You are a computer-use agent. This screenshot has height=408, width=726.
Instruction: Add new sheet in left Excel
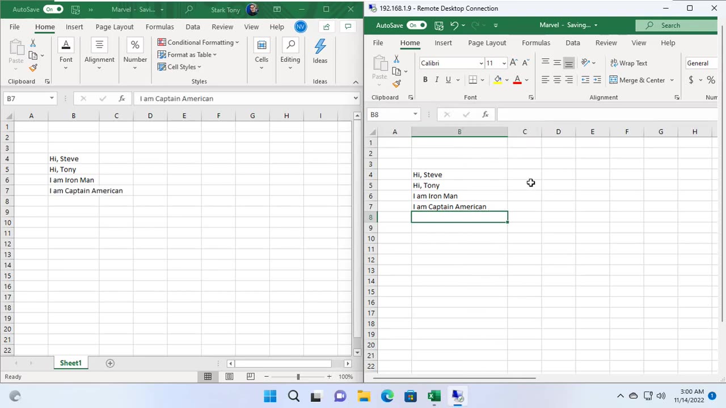[110, 363]
